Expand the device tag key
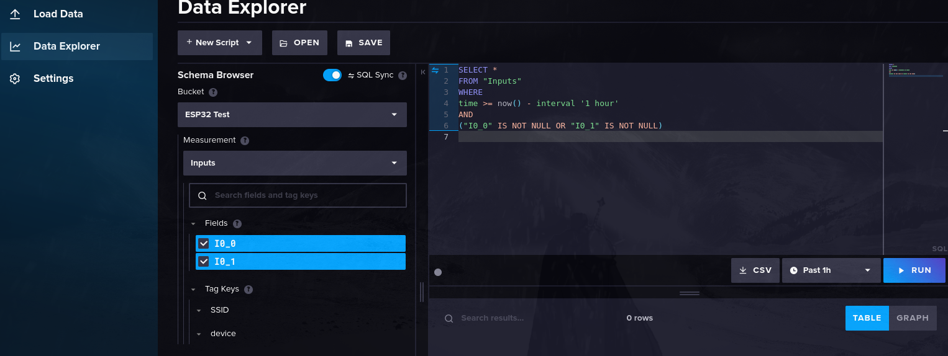 pyautogui.click(x=199, y=334)
